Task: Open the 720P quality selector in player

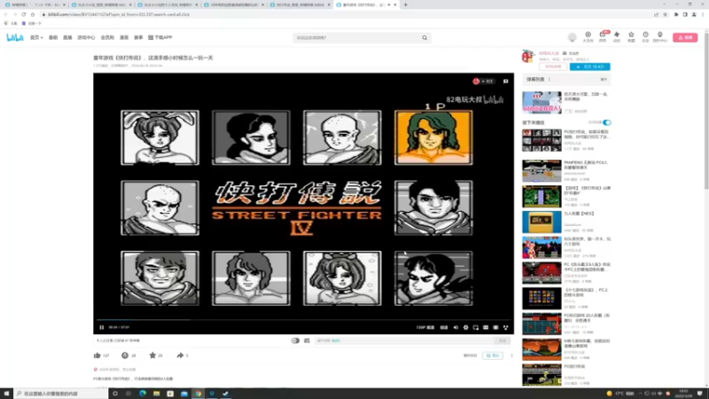Action: [x=425, y=327]
